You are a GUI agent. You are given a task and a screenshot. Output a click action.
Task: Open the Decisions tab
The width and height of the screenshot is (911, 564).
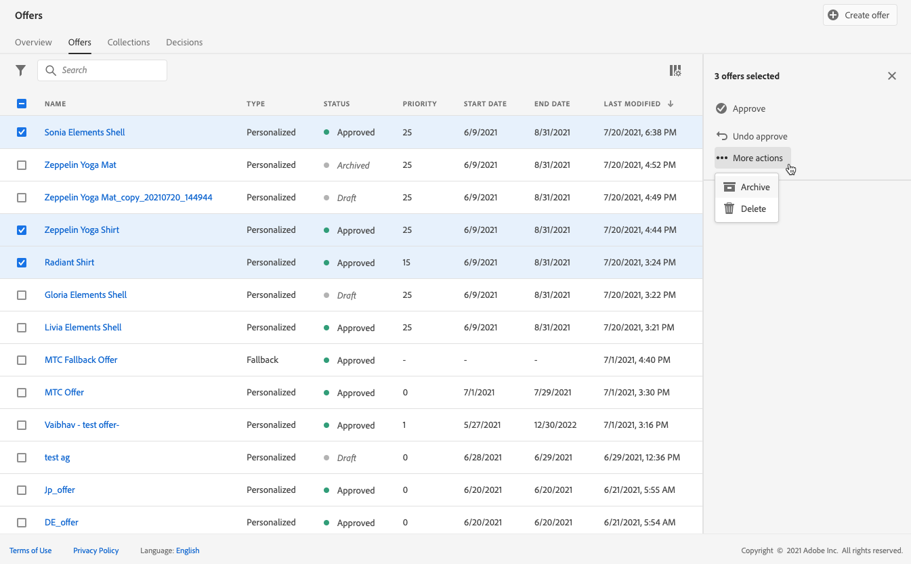184,42
